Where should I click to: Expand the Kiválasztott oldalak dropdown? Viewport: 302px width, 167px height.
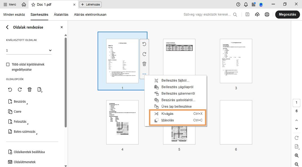pyautogui.click(x=29, y=50)
